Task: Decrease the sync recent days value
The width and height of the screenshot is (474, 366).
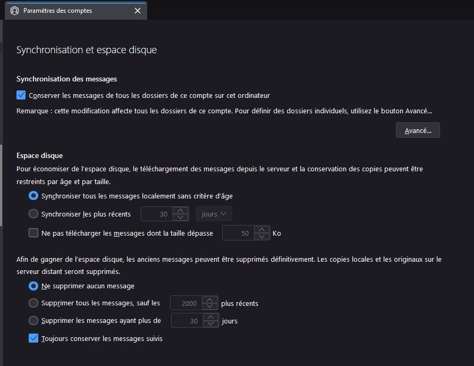Action: tap(181, 217)
